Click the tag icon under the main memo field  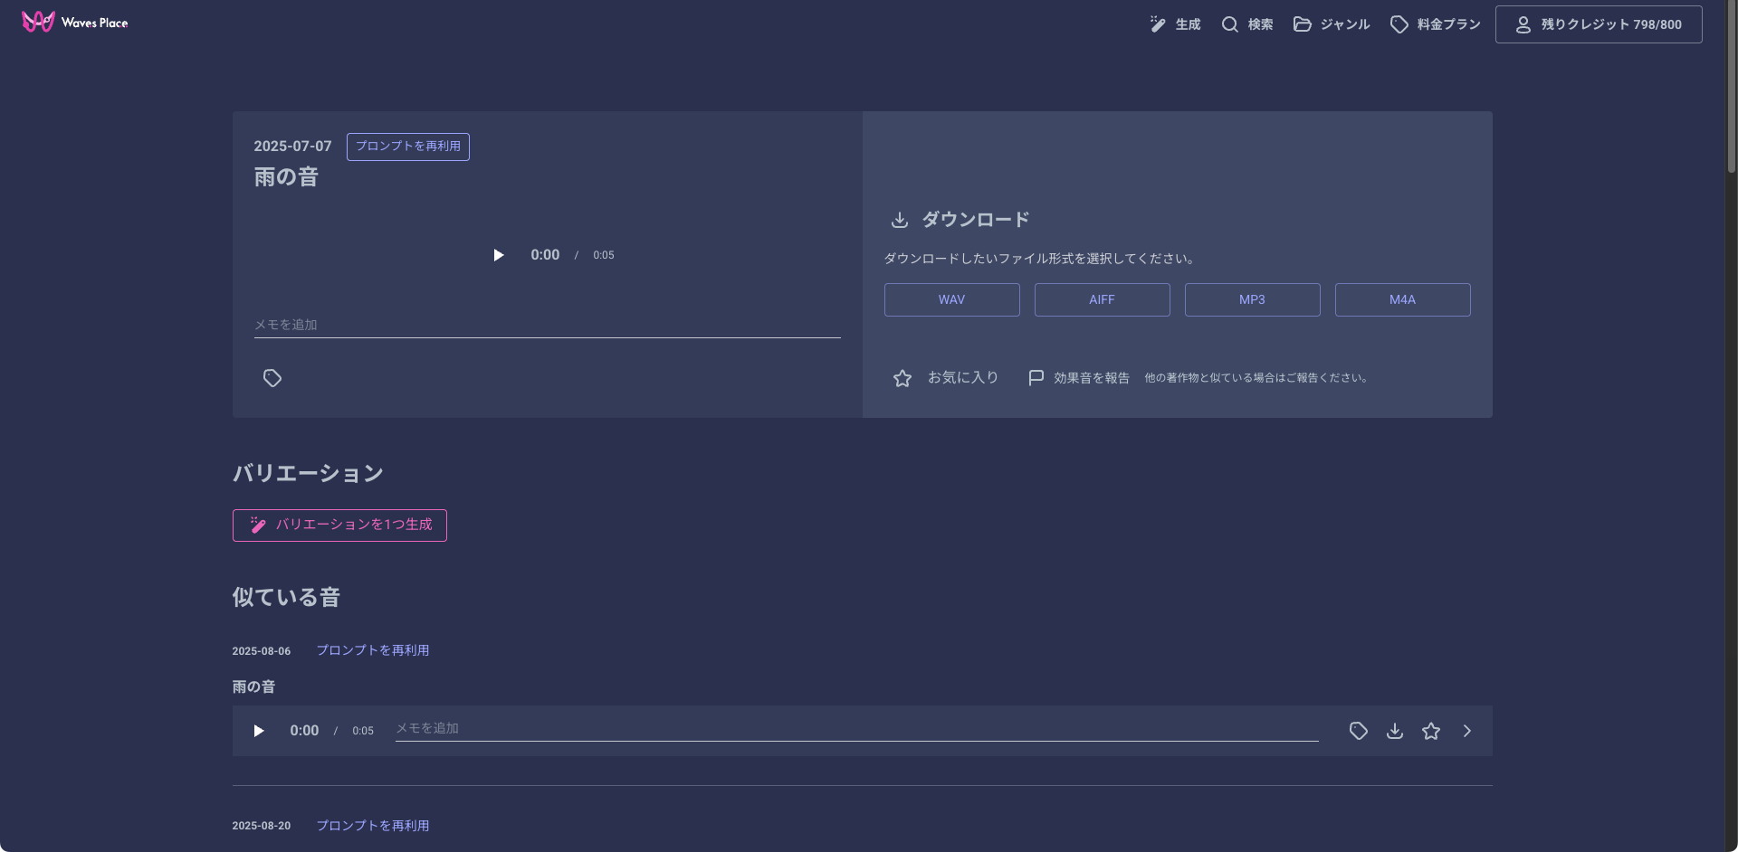pyautogui.click(x=272, y=378)
